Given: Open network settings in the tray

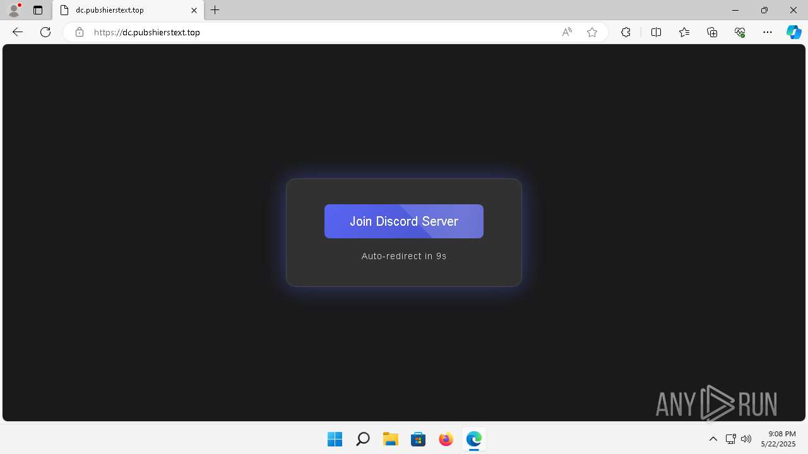Looking at the screenshot, I should coord(730,439).
